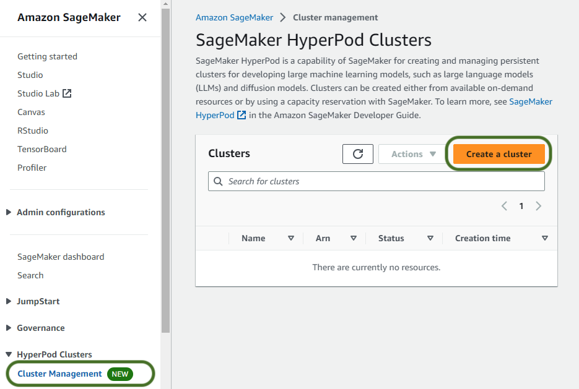Click the Cluster management breadcrumb text
The image size is (579, 389).
pyautogui.click(x=335, y=17)
